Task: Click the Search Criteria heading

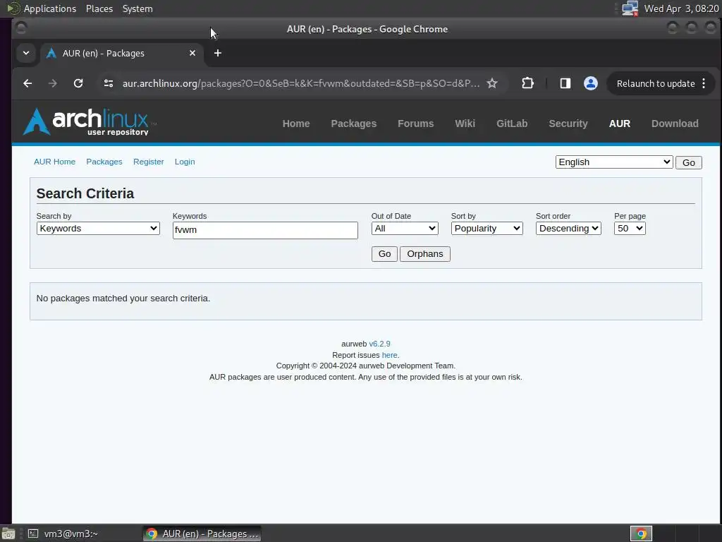Action: (x=85, y=193)
